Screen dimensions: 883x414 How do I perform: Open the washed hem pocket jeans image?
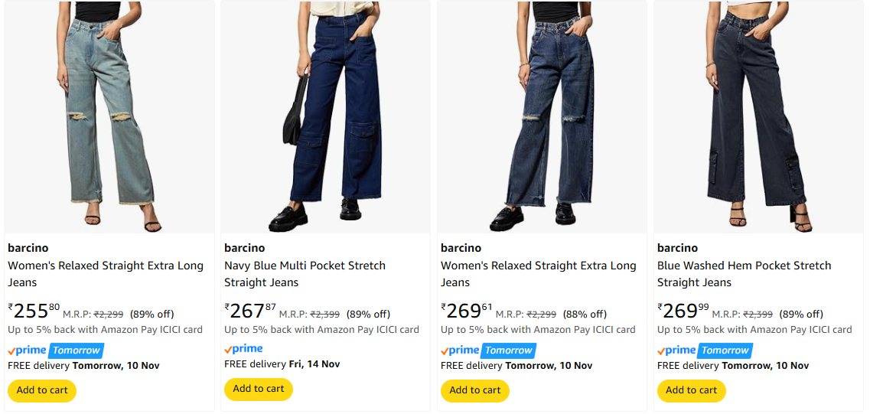click(758, 116)
